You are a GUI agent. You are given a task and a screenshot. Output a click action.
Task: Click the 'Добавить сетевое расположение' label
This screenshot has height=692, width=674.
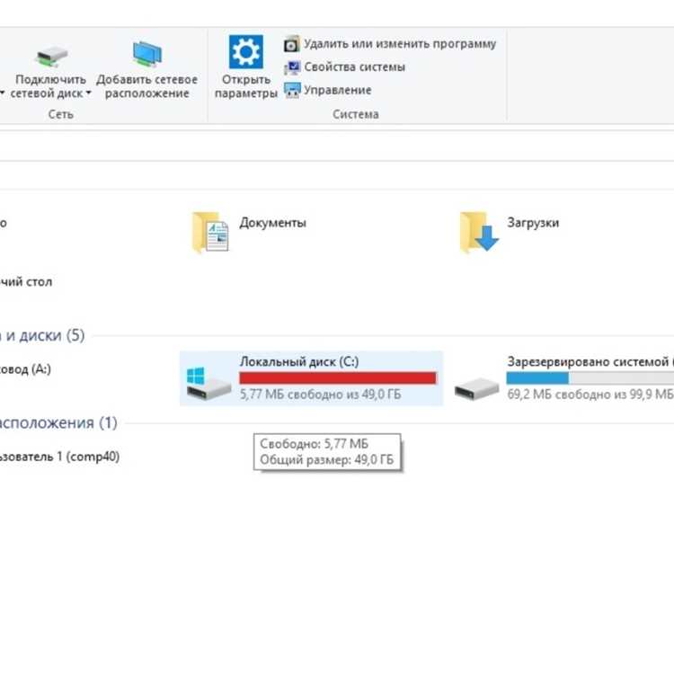(x=147, y=86)
